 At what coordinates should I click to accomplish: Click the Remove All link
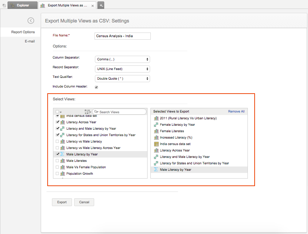[x=236, y=111]
